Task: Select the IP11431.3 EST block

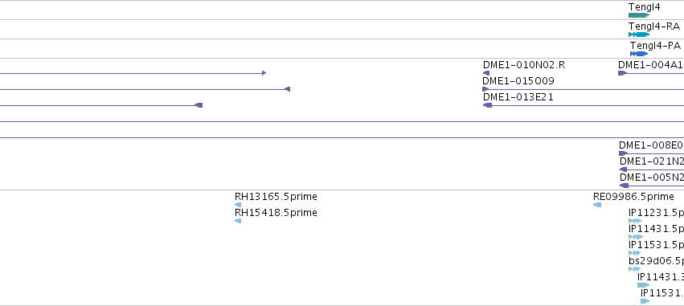Action: pyautogui.click(x=644, y=285)
